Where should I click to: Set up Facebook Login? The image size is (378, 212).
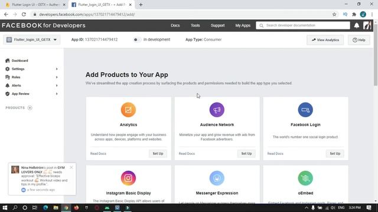click(335, 154)
